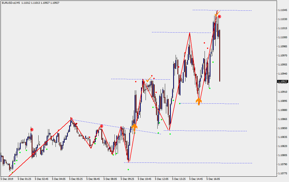
Task: Click the 1.11045 label on the price axis
Action: pyautogui.click(x=283, y=10)
